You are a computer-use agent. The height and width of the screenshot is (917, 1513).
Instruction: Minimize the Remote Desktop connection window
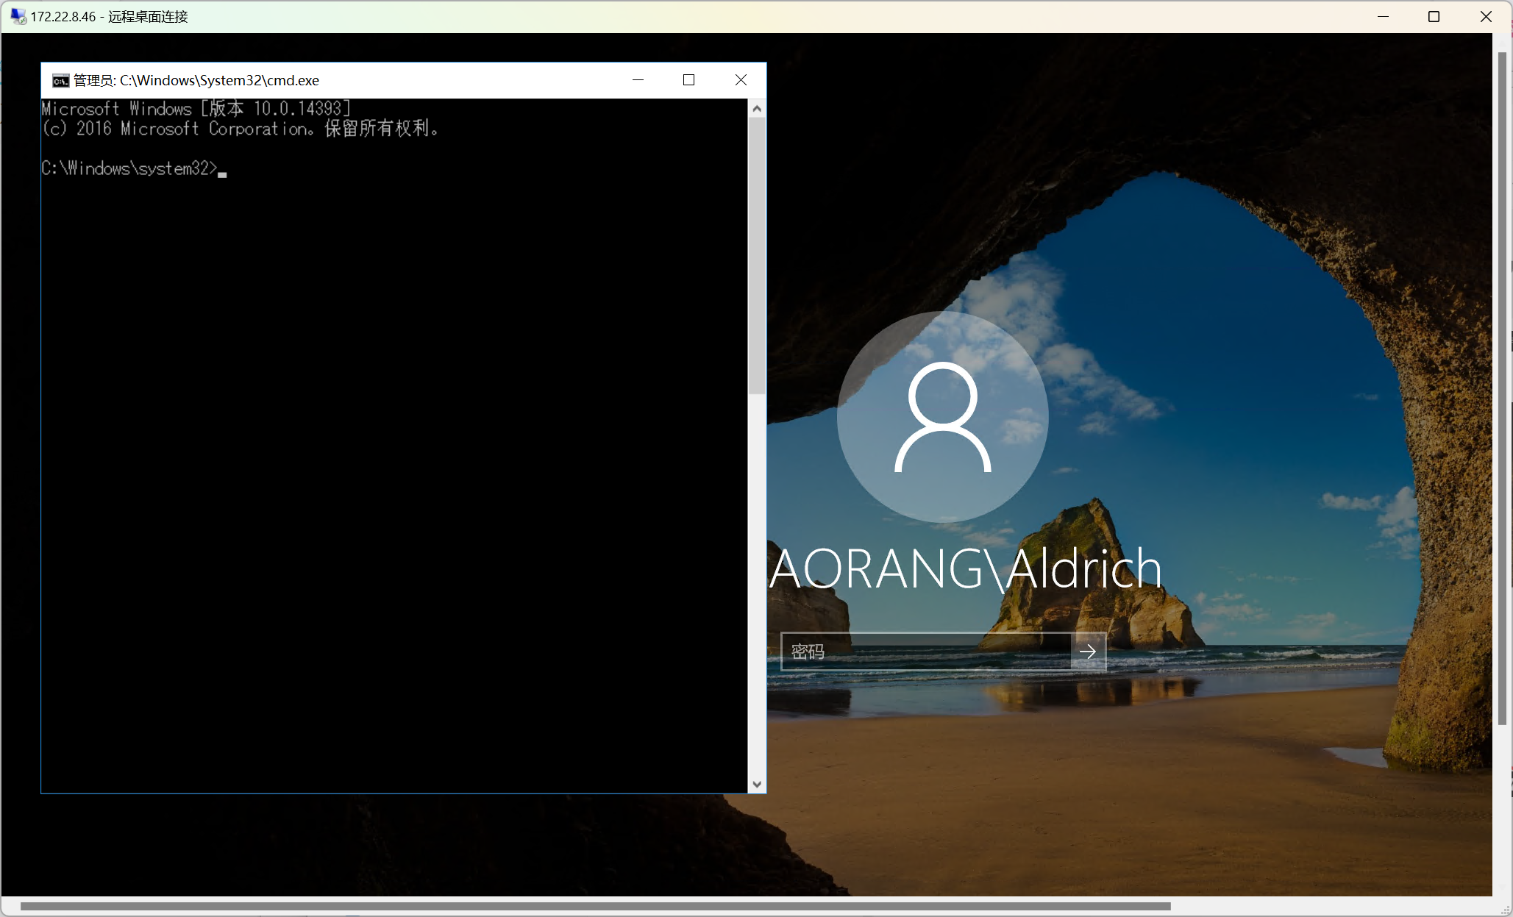pyautogui.click(x=1383, y=16)
